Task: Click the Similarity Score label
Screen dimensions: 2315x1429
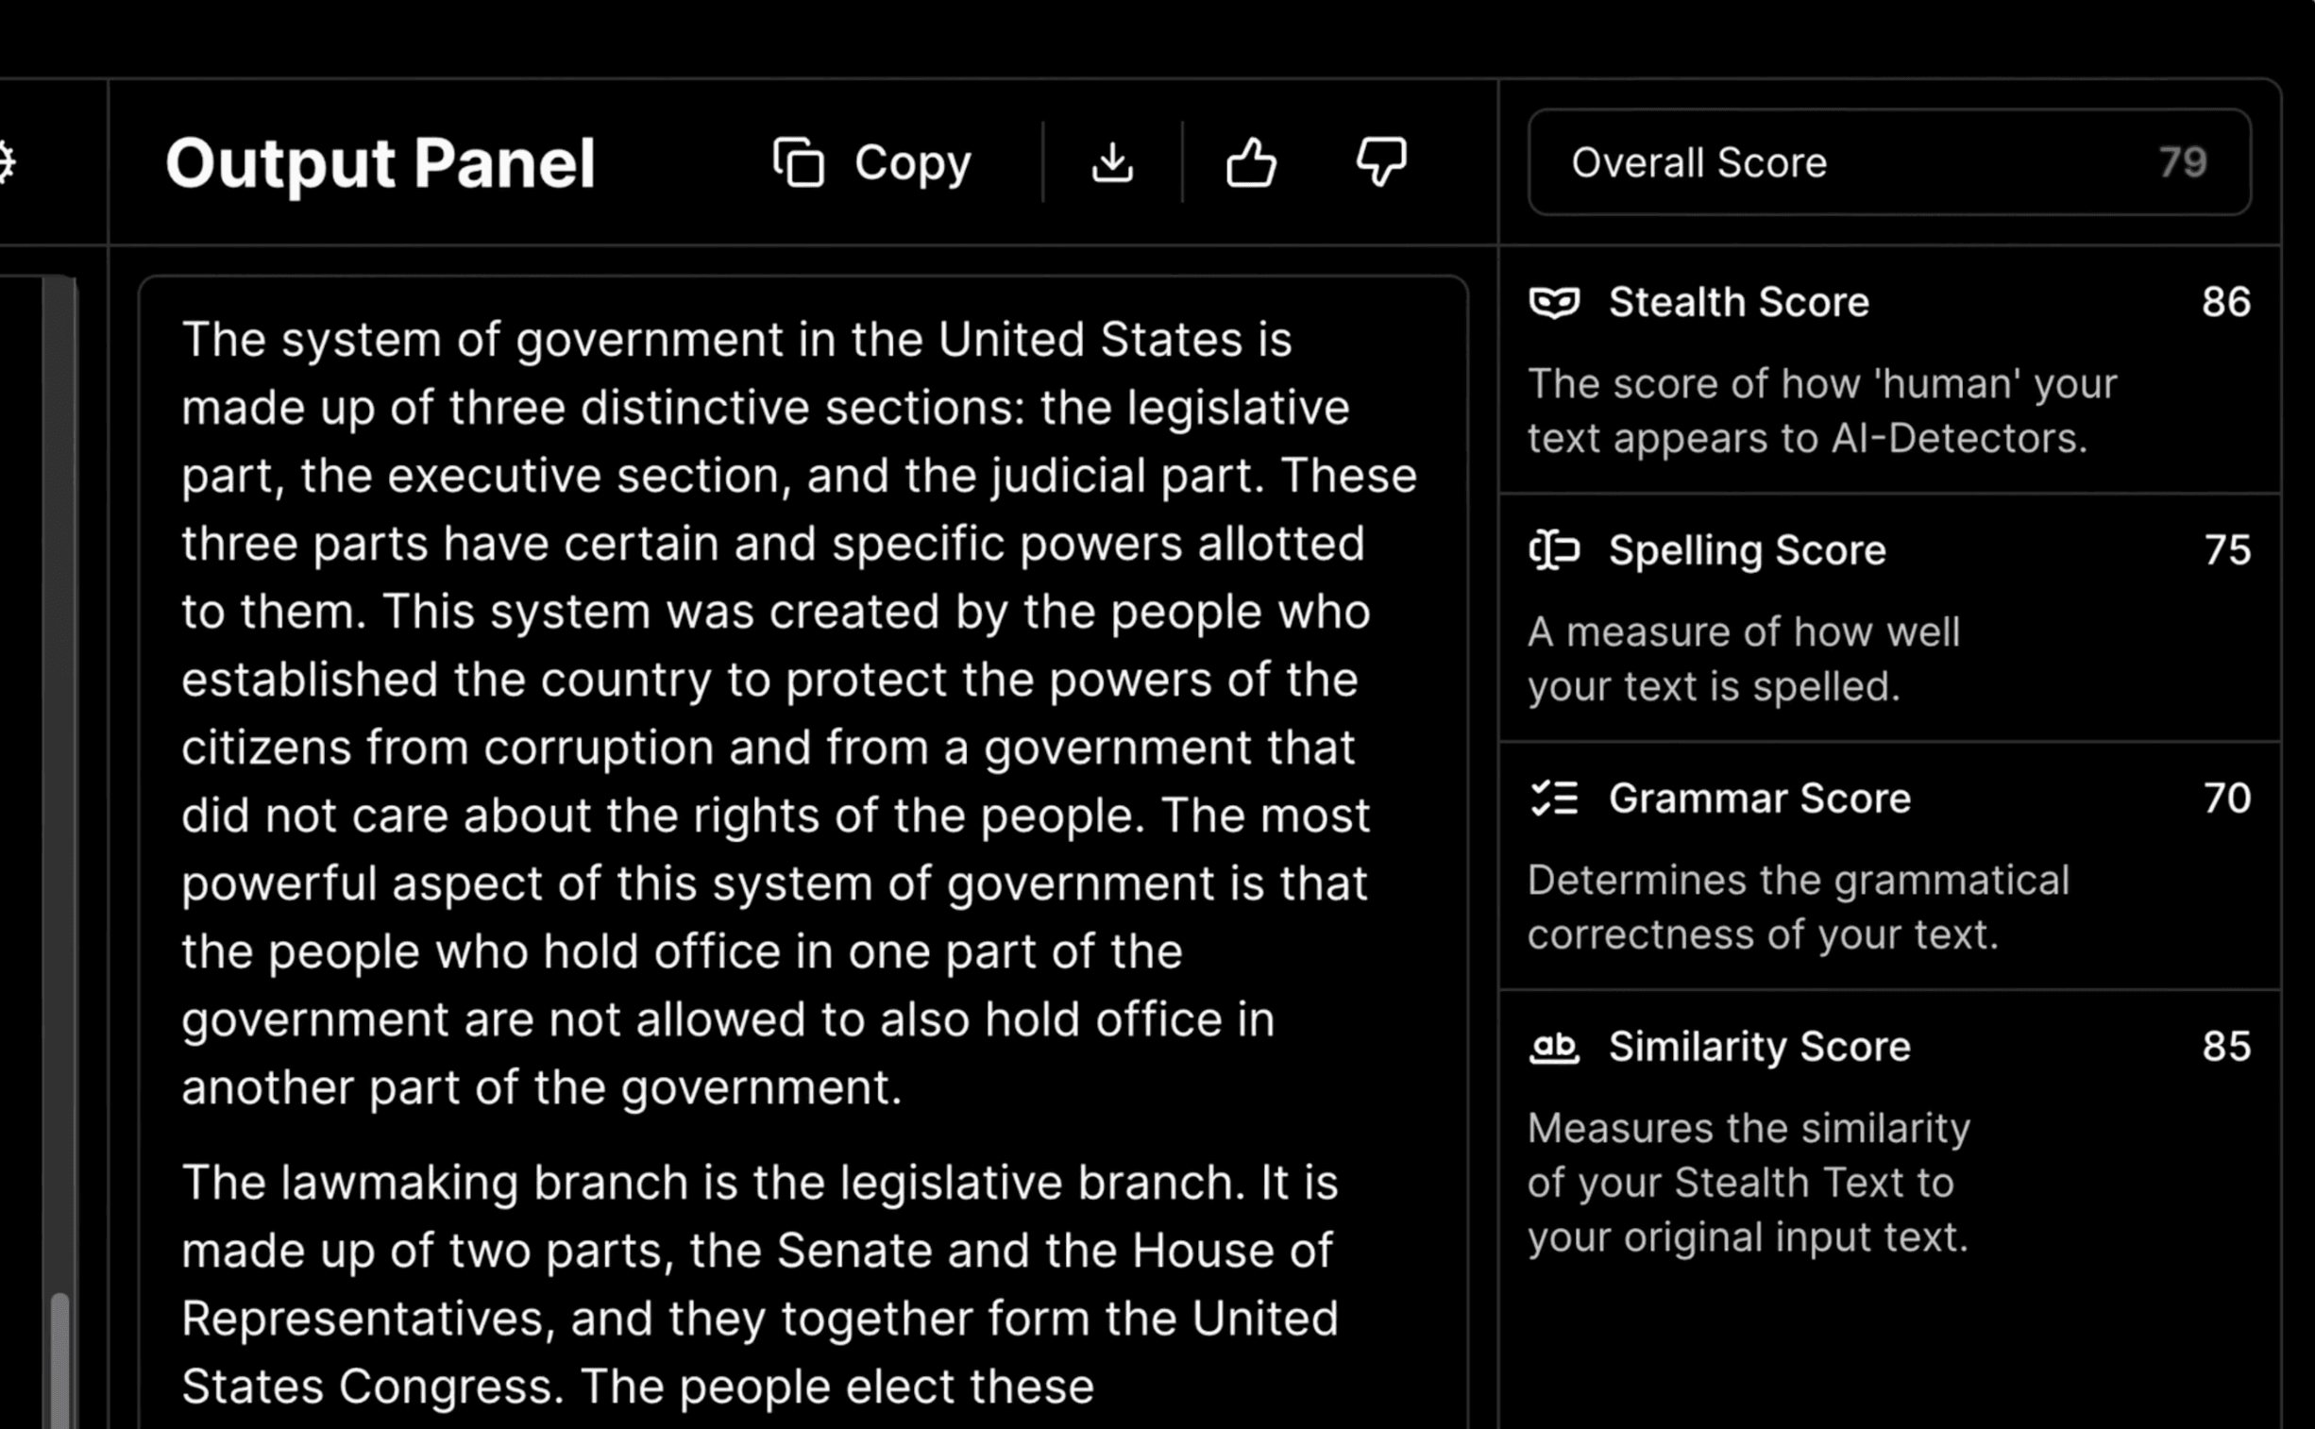Action: click(x=1759, y=1047)
